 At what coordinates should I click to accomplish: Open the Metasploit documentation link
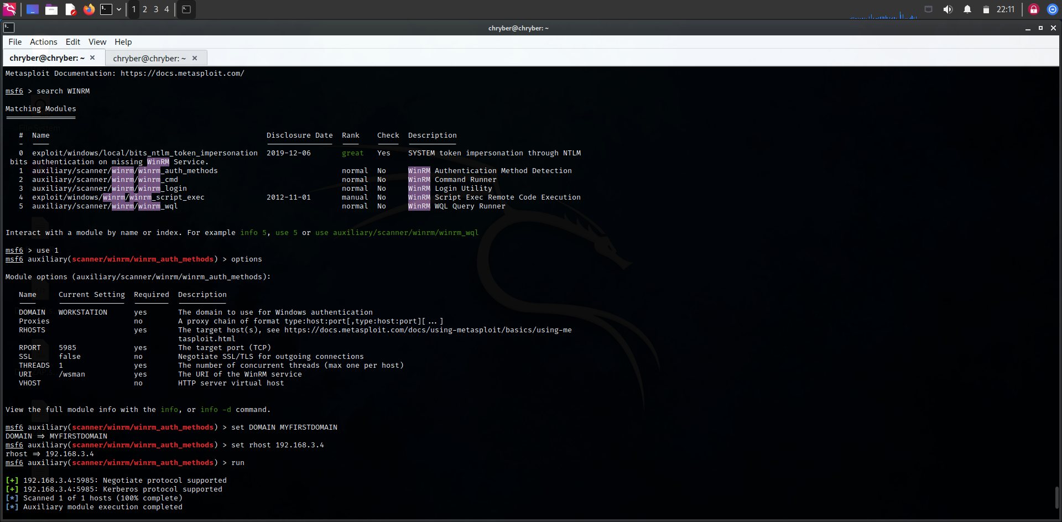(x=183, y=73)
